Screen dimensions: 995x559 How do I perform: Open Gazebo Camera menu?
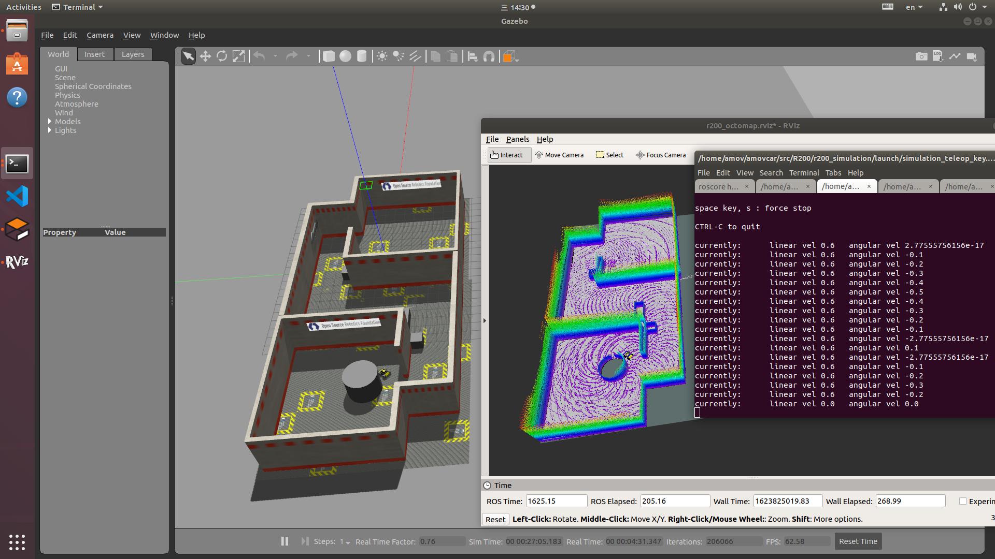pos(100,35)
